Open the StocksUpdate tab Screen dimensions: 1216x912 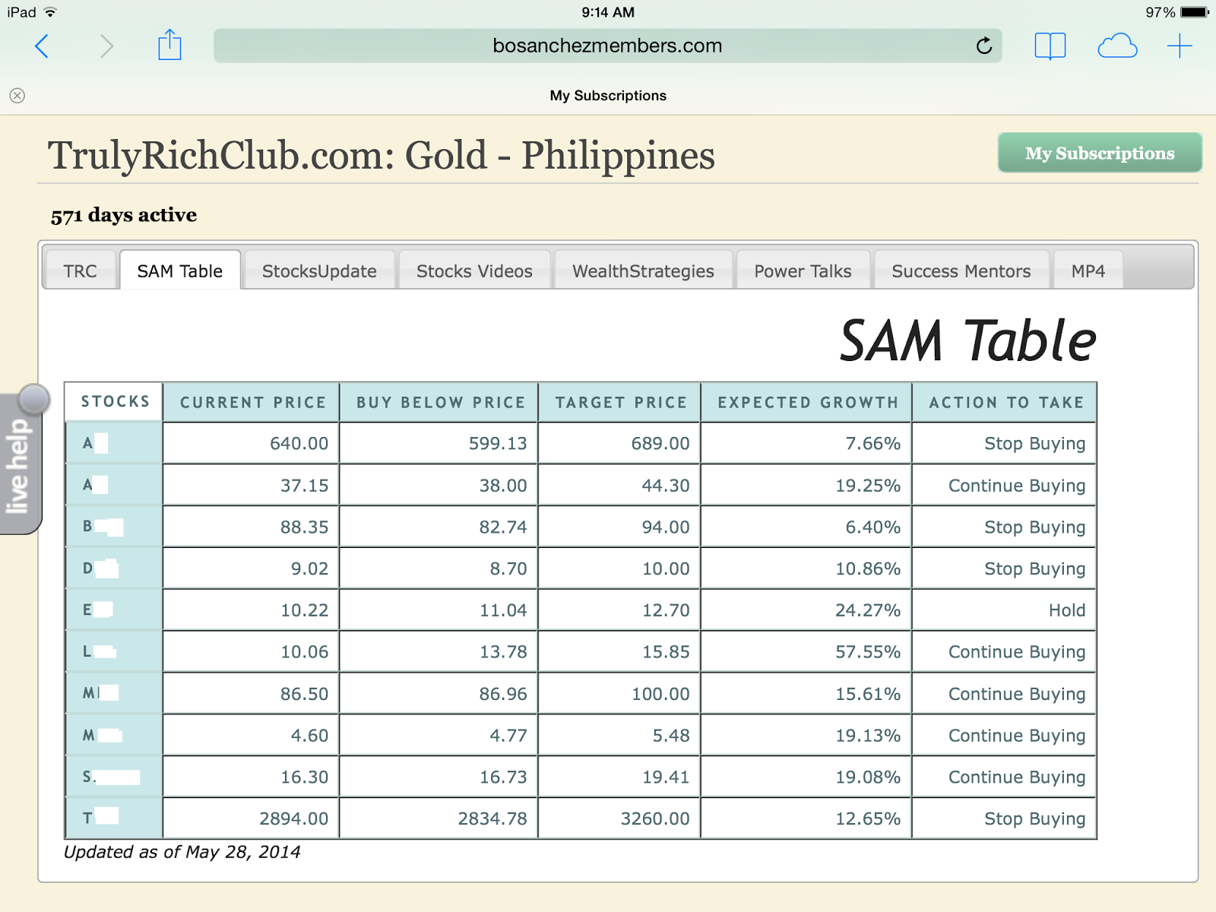coord(319,271)
